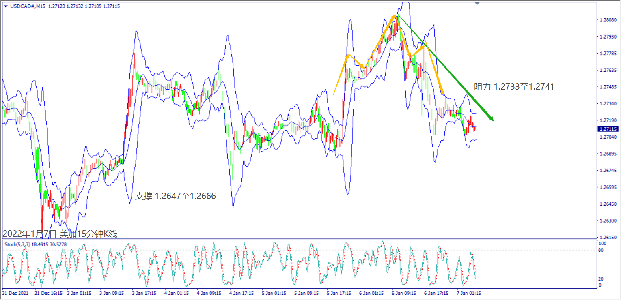621x300 pixels.
Task: Open the chart menu triangle beside USDCAD#
Action: coord(5,6)
